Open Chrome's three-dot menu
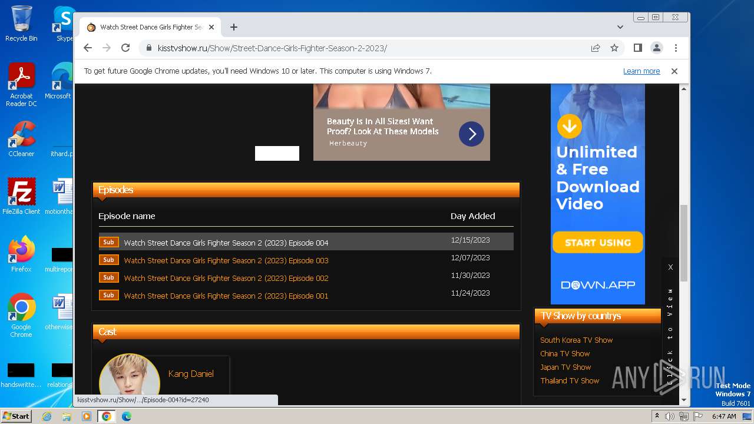The image size is (754, 424). pos(676,48)
